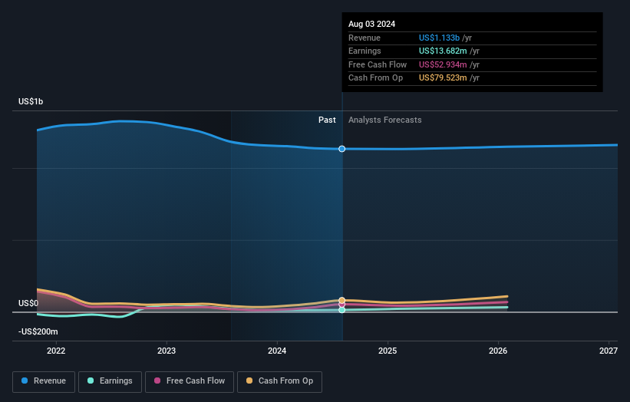Click the Cash From Op row label in tooltip
630x402 pixels.
[x=375, y=78]
